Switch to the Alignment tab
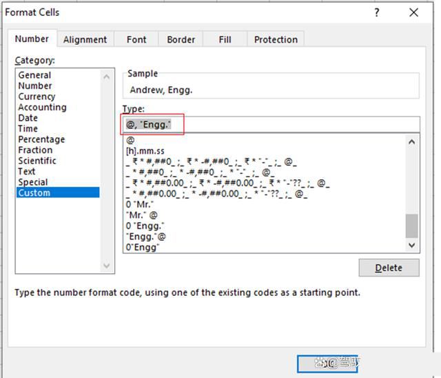441x378 pixels. (x=85, y=39)
